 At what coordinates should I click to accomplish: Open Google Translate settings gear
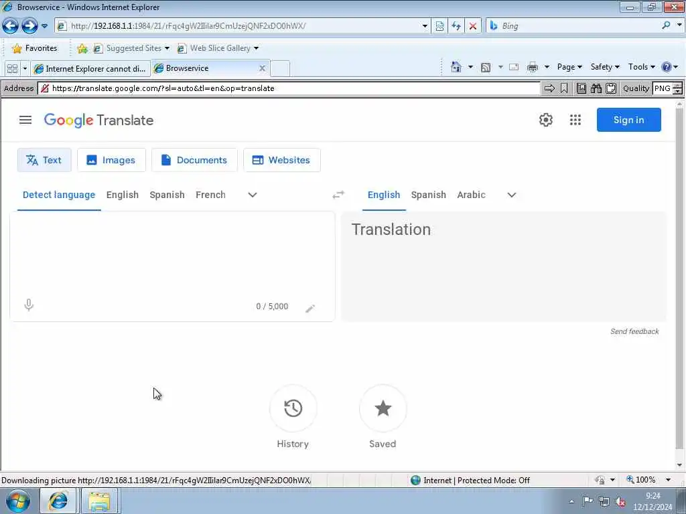click(545, 120)
